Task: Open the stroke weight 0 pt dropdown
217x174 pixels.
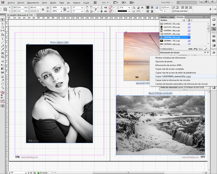Action: [x=129, y=7]
